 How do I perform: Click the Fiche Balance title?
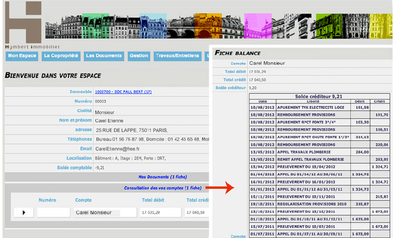(x=237, y=53)
